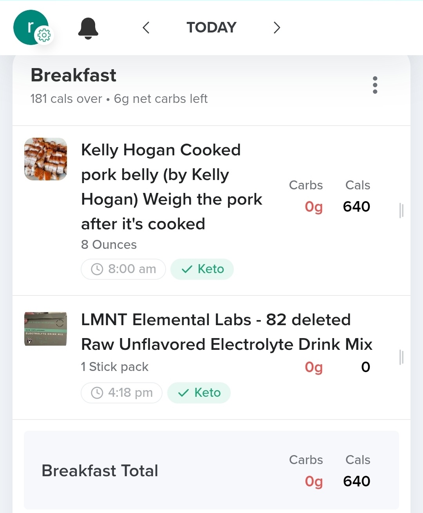Screen dimensions: 423x513
Task: Tap the clock icon on 4:18 pm entry
Action: click(97, 393)
